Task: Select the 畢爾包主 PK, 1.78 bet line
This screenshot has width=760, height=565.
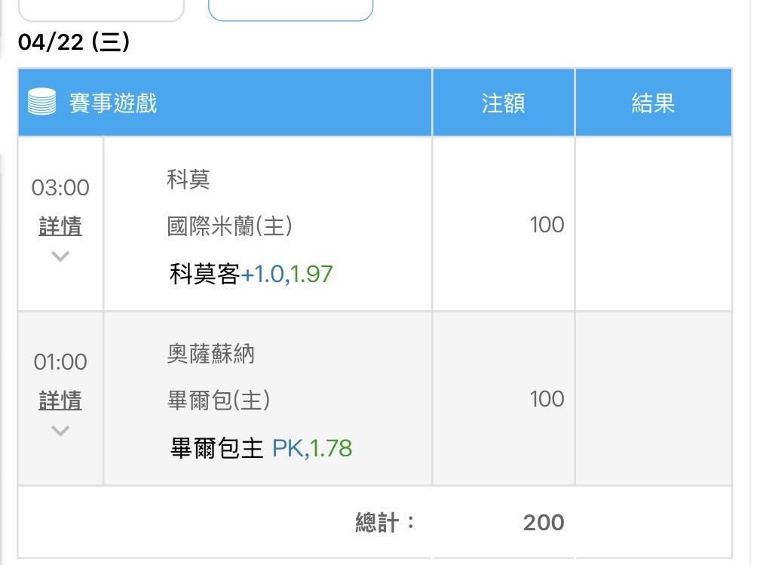Action: click(262, 449)
